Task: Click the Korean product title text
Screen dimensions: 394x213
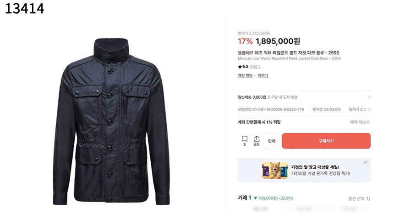Action: pos(288,53)
